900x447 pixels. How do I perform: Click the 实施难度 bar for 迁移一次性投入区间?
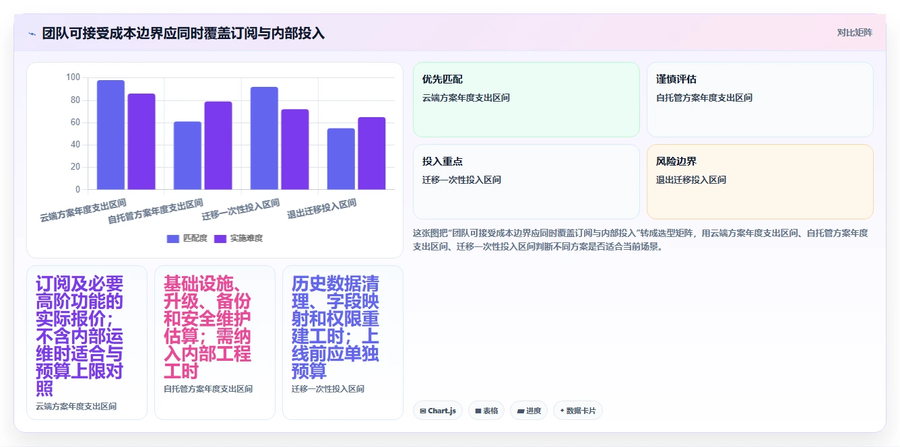(295, 149)
